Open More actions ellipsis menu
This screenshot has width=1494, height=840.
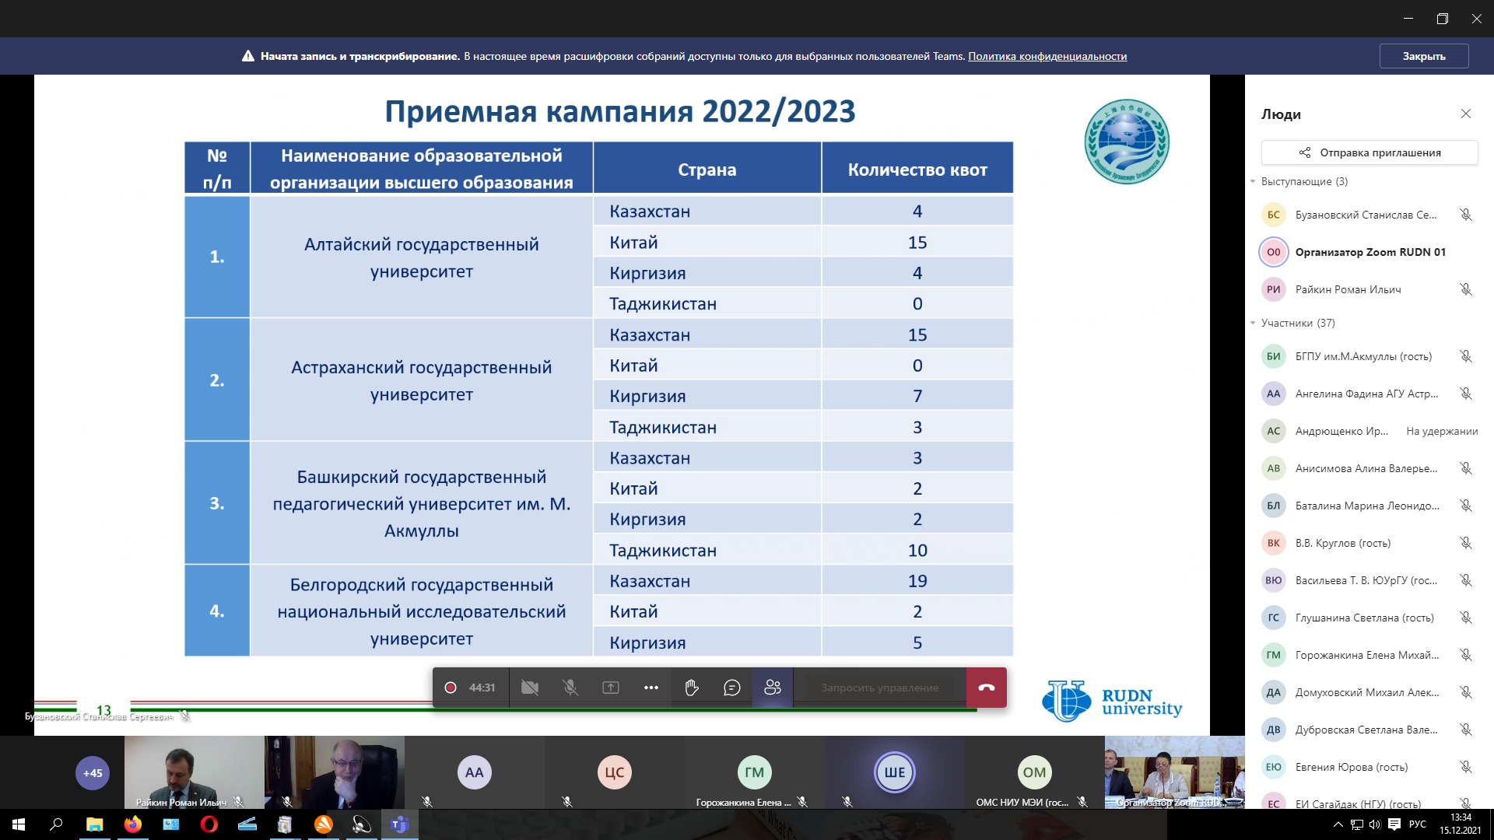651,688
